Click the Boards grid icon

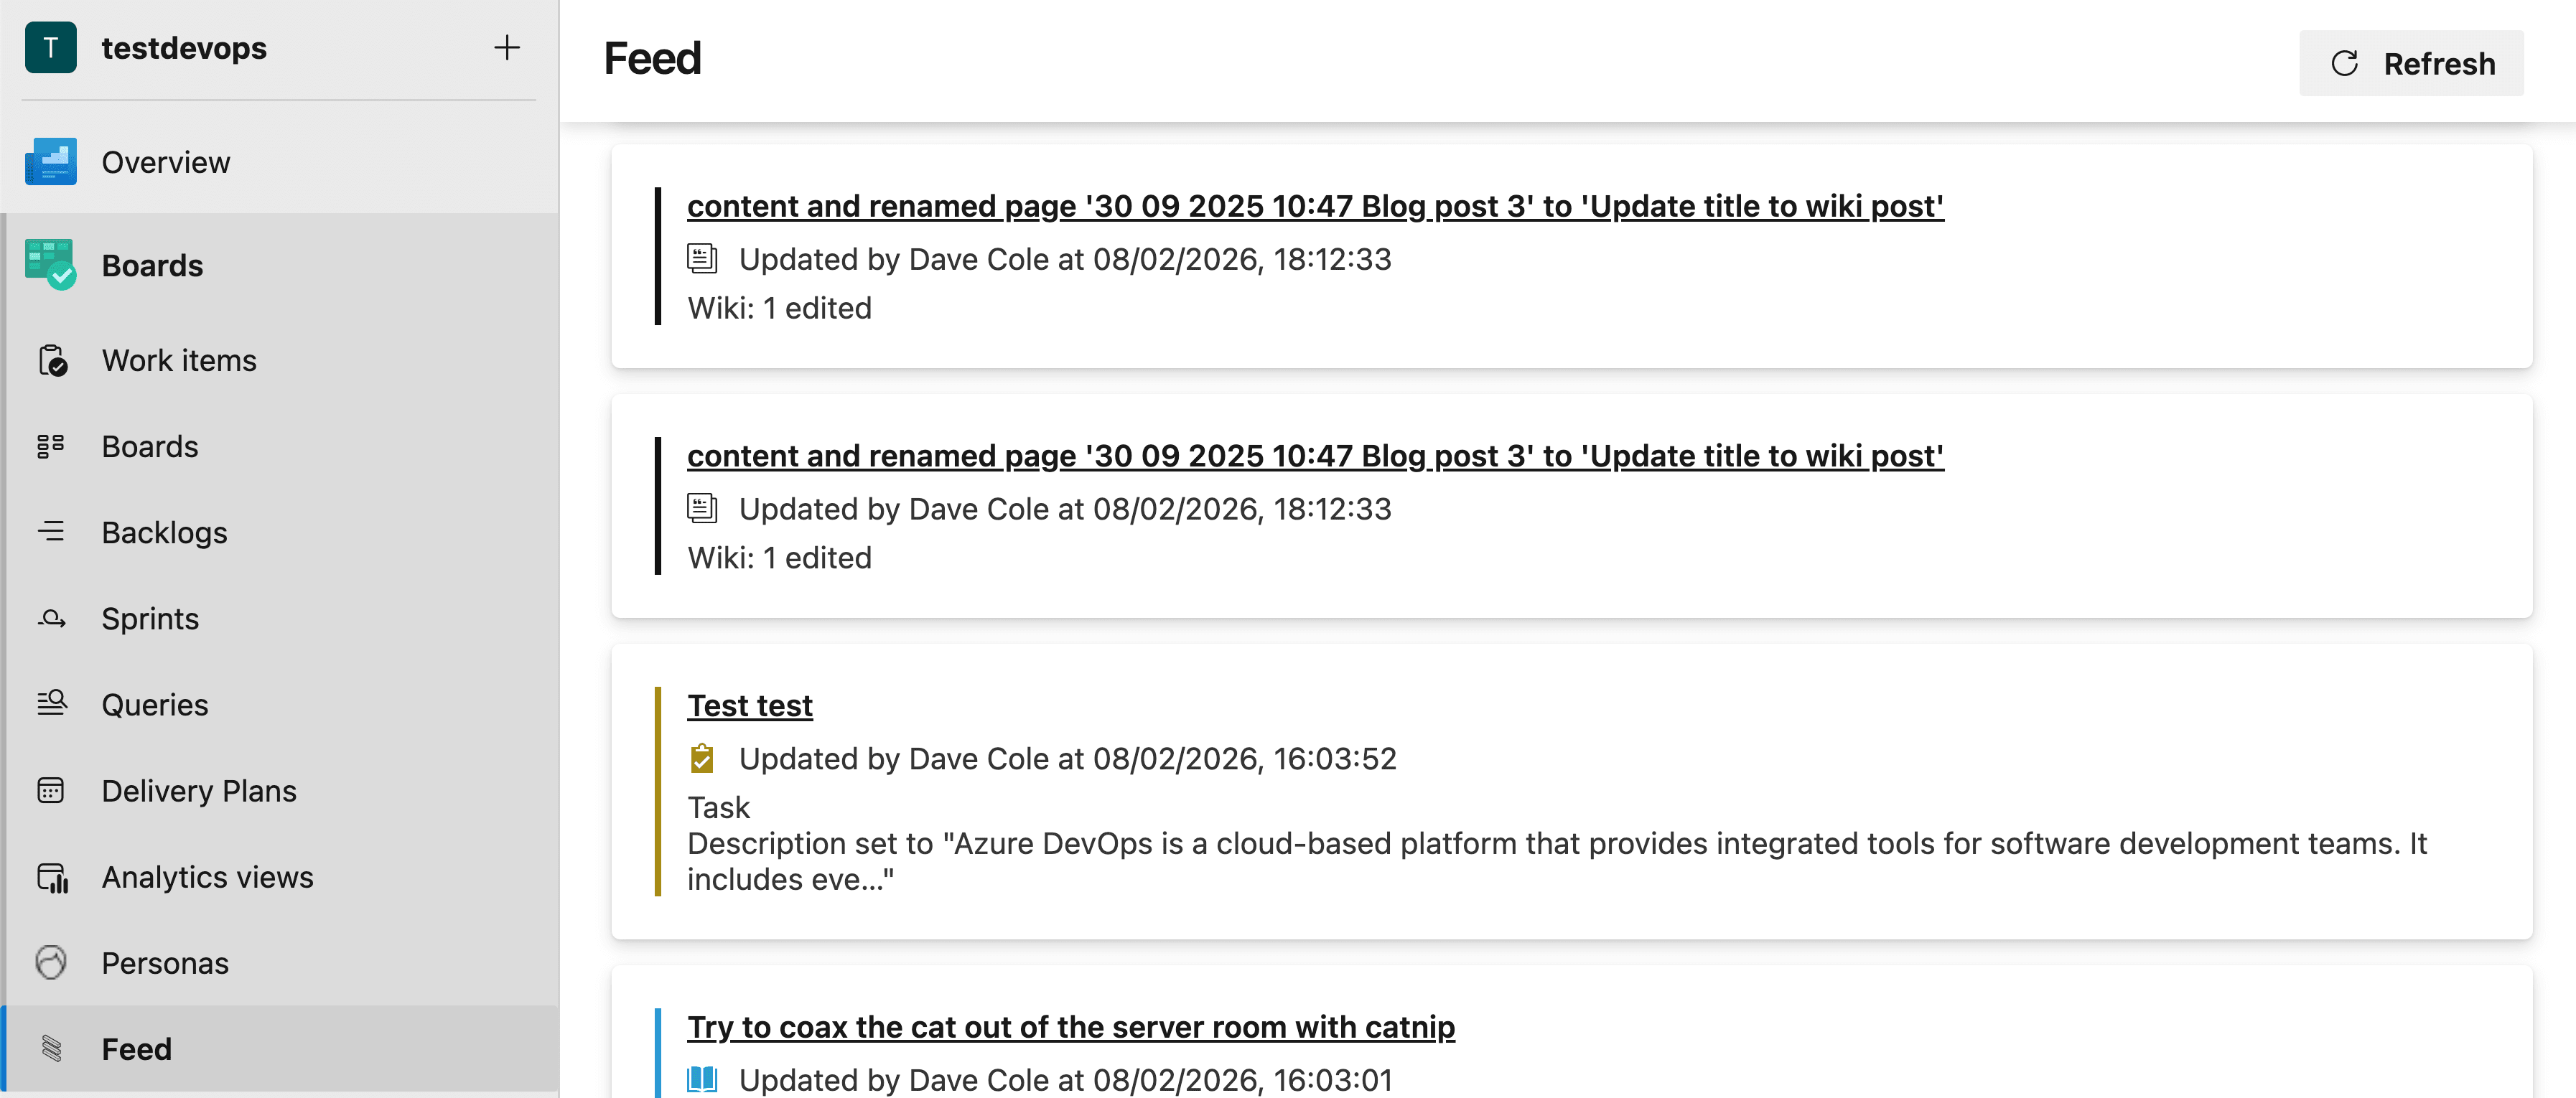[51, 446]
